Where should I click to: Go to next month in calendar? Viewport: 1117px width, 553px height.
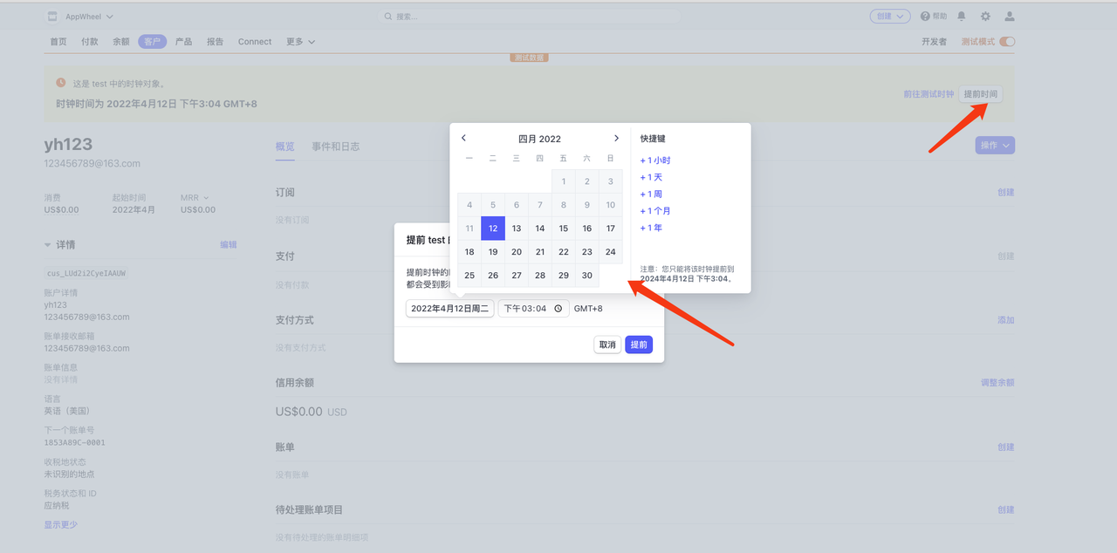(x=616, y=138)
